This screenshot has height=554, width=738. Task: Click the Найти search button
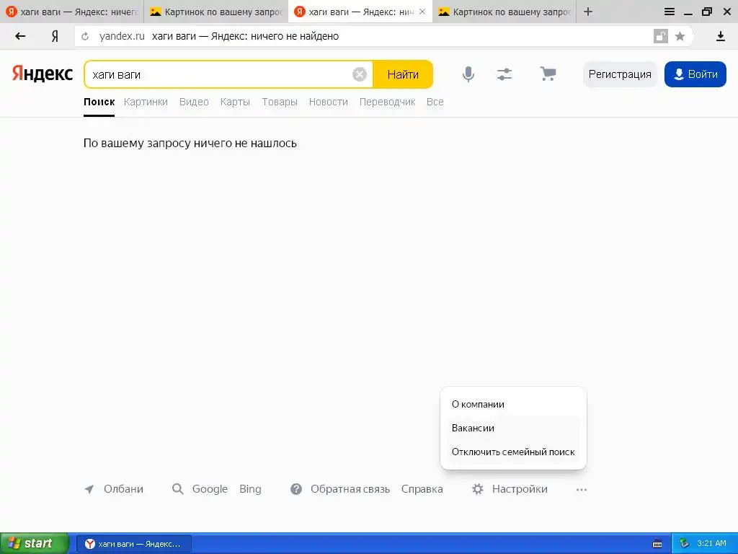(x=403, y=74)
